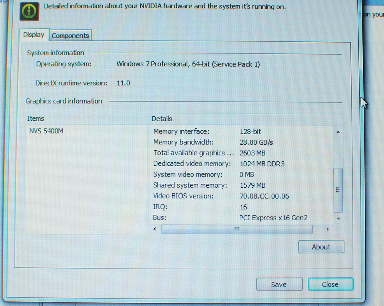Select NVS 5400M in the Items list

pyautogui.click(x=46, y=131)
